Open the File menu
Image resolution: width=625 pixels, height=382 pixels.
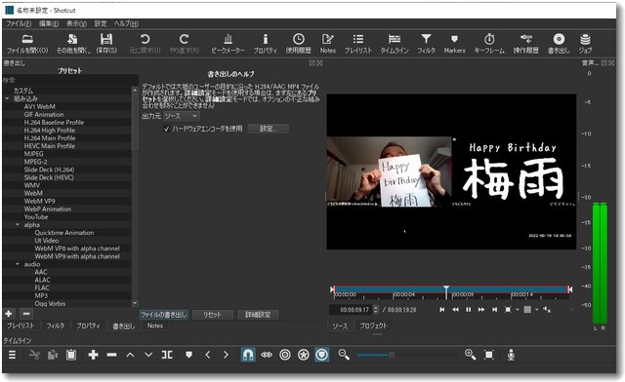pyautogui.click(x=19, y=23)
